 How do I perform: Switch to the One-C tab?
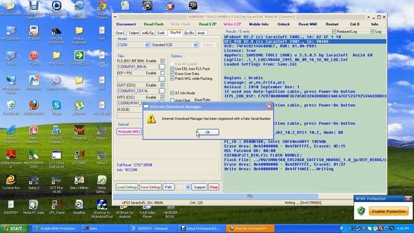click(x=120, y=33)
